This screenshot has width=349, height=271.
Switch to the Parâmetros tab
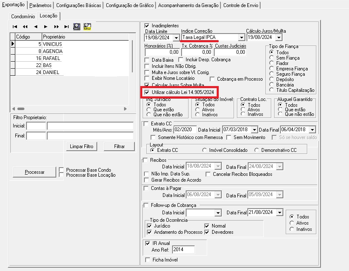[x=41, y=5]
